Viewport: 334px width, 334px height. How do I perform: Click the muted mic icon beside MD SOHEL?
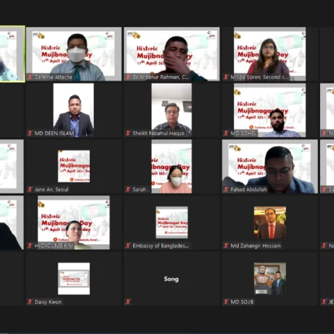click(x=226, y=133)
